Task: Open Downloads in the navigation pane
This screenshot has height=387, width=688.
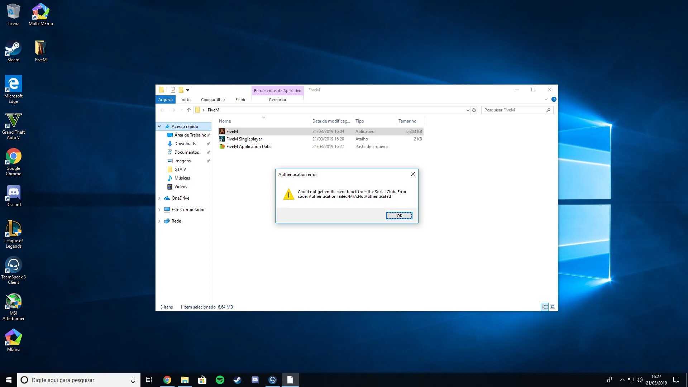Action: (185, 144)
